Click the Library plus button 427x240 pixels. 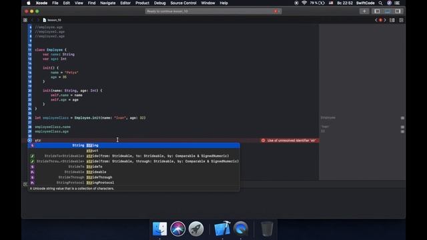(364, 11)
